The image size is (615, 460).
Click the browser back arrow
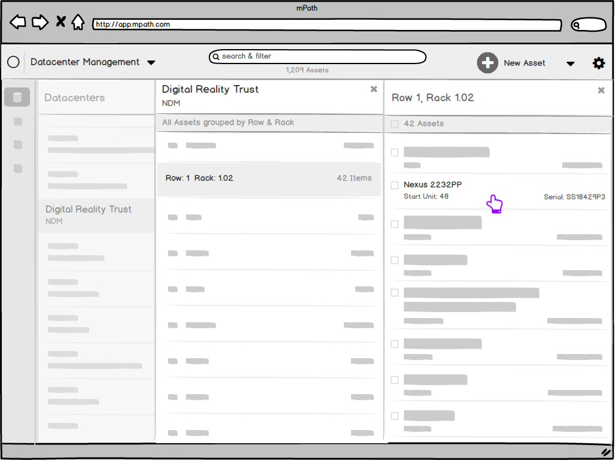18,23
